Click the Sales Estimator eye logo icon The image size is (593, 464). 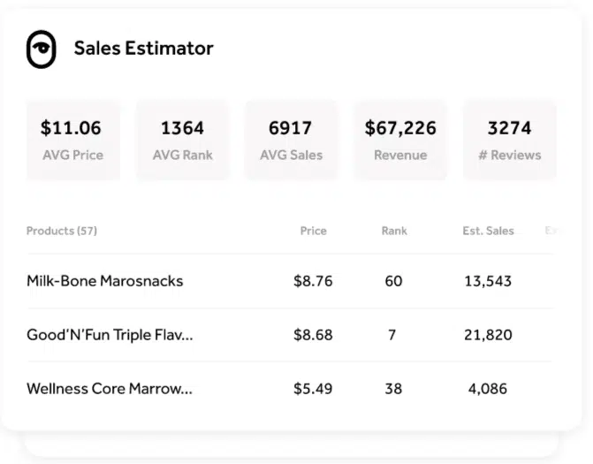tap(41, 49)
